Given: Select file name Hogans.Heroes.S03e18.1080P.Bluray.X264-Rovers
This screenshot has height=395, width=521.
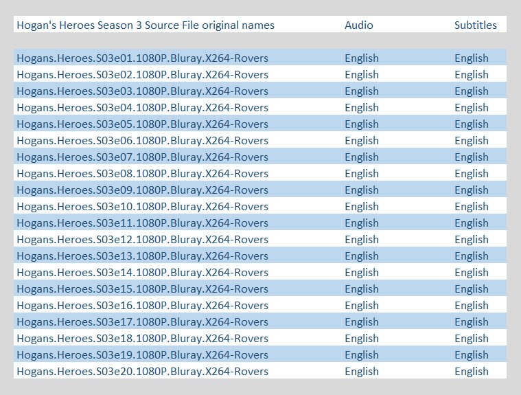Looking at the screenshot, I should click(x=143, y=339).
